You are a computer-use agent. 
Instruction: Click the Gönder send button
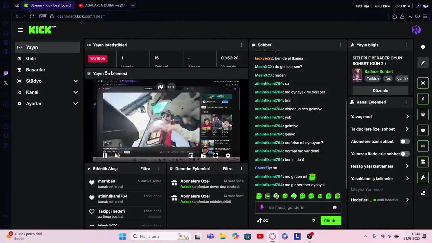(x=331, y=221)
